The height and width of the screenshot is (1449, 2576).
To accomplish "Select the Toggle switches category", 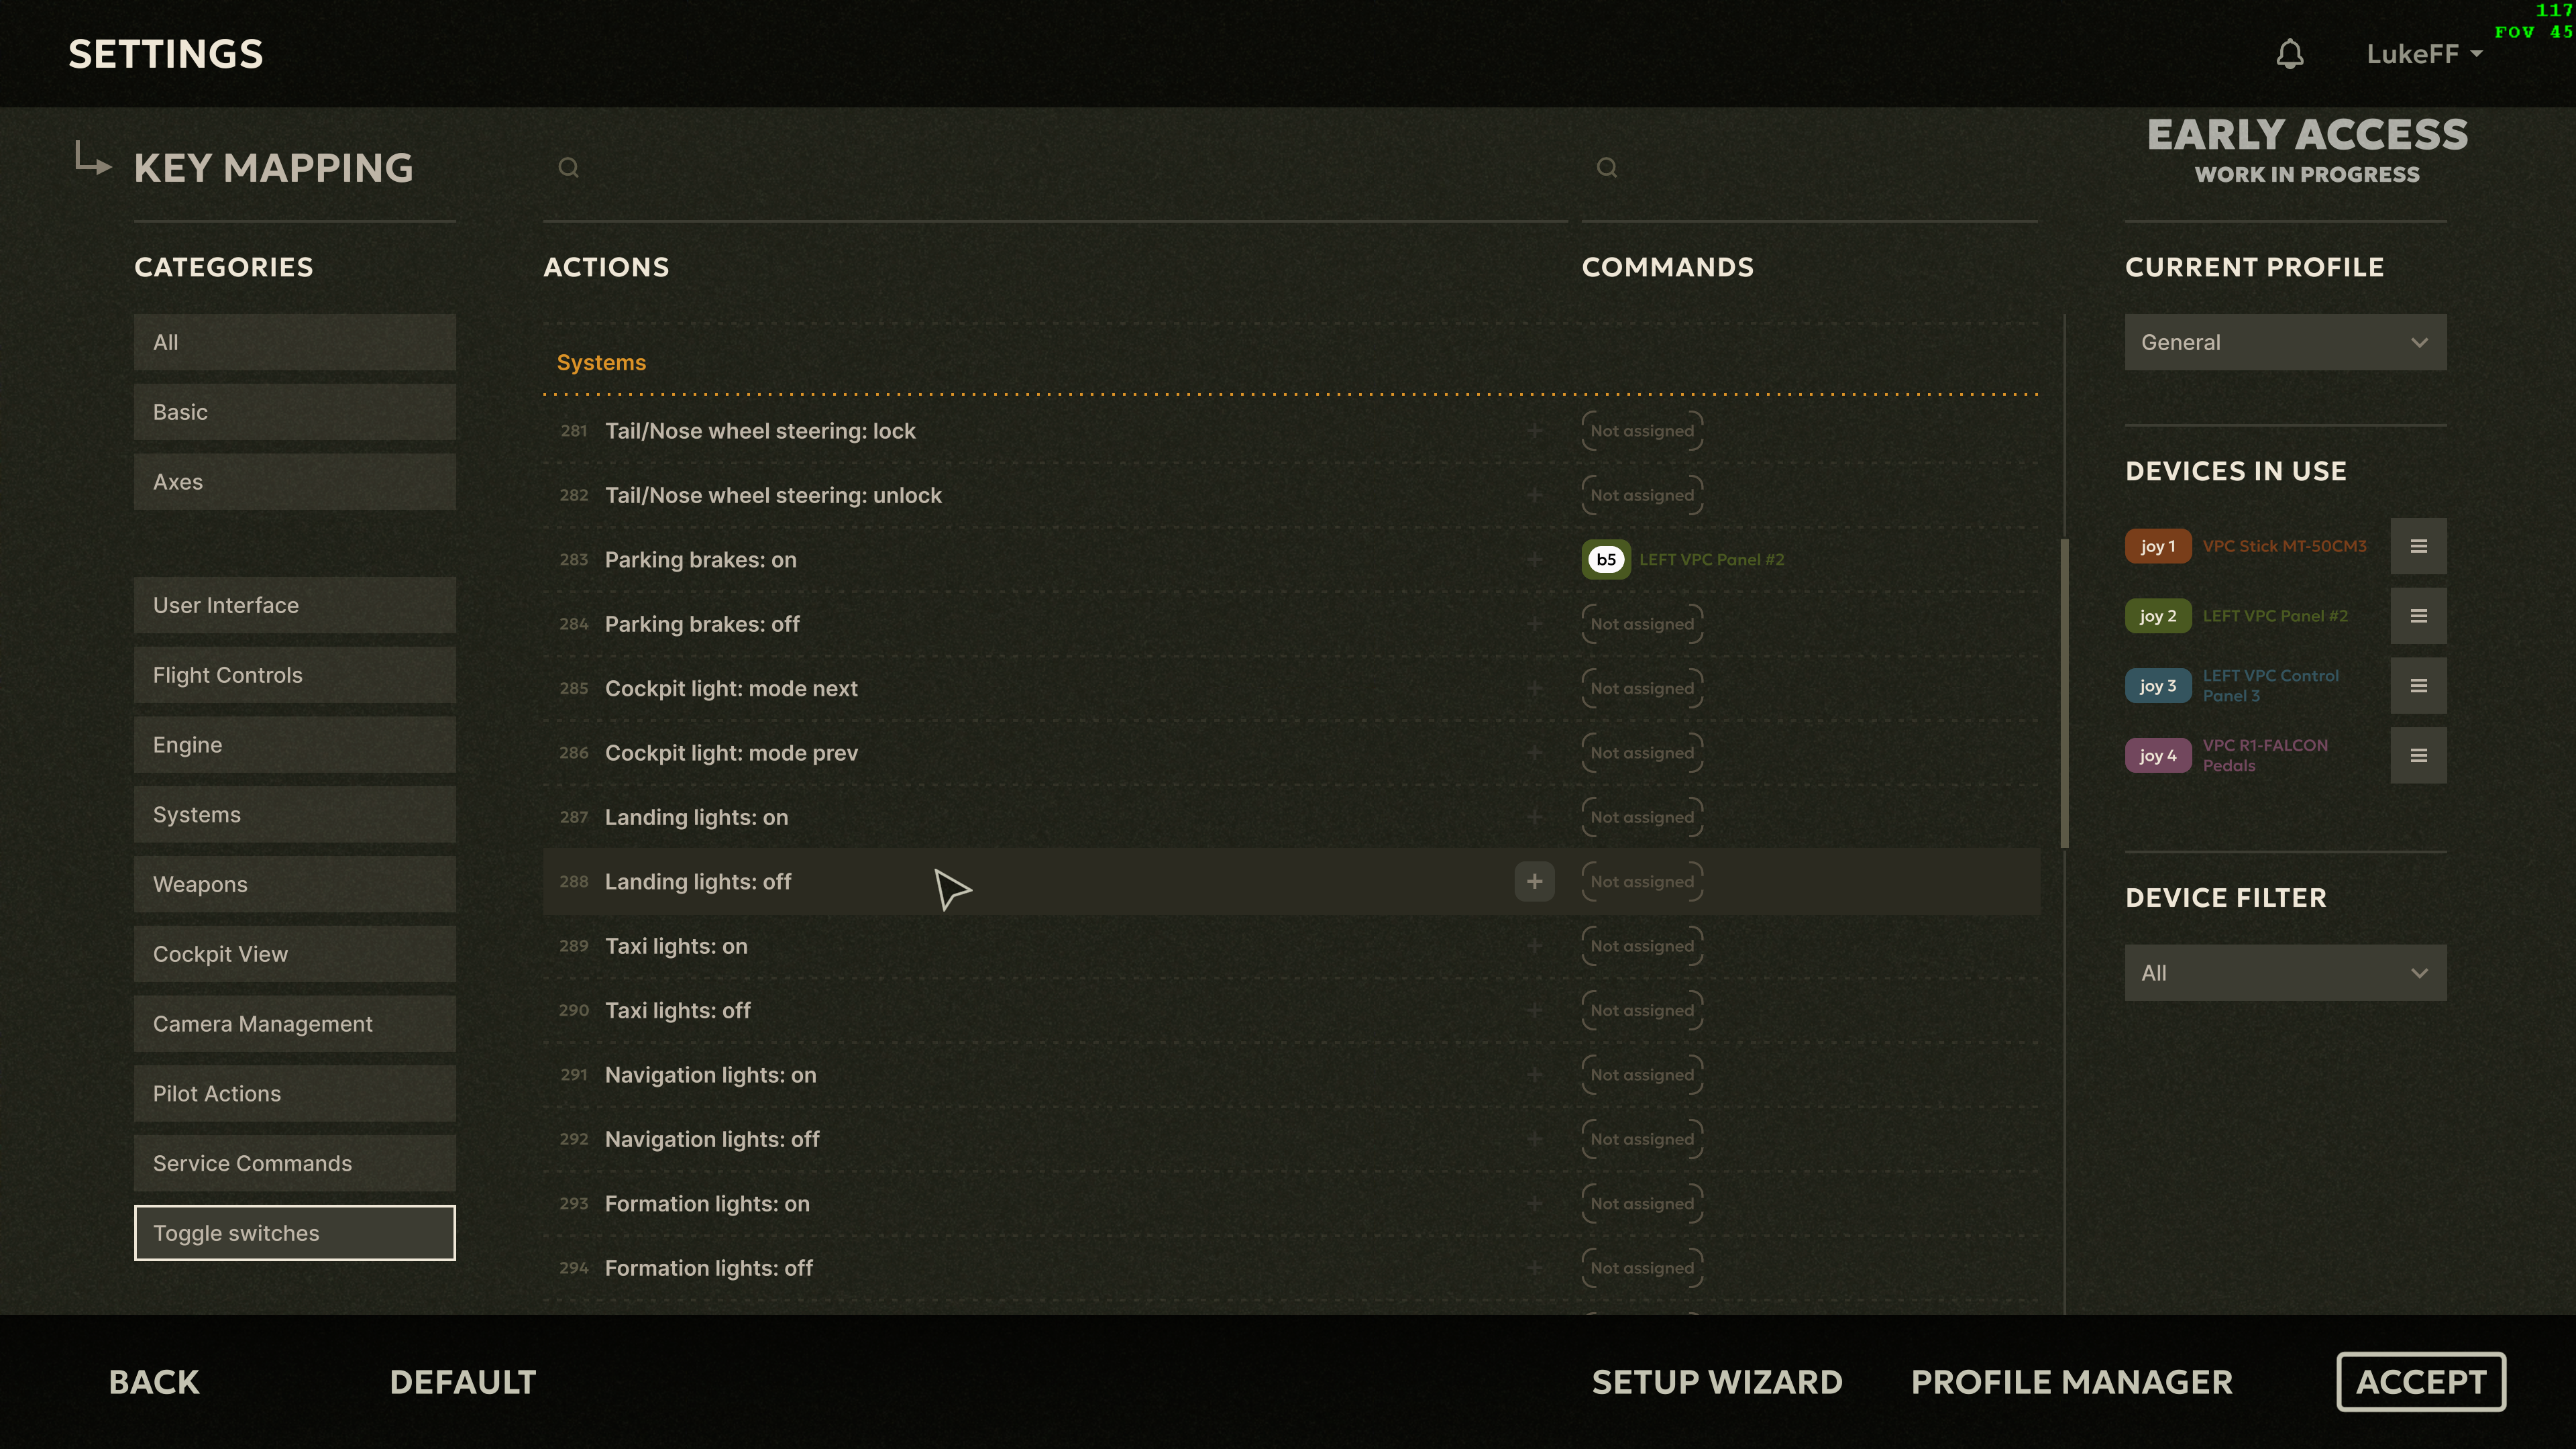I will [x=295, y=1233].
